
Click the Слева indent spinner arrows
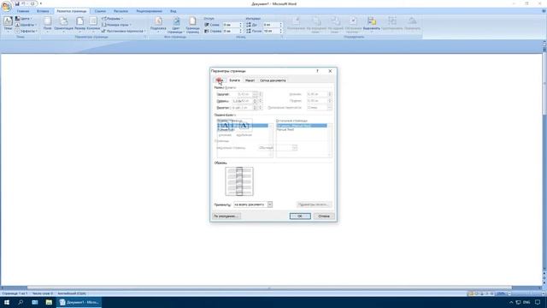(x=240, y=25)
